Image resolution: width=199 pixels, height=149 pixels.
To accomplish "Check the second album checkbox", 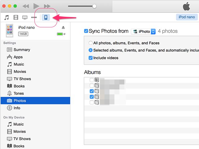I will 92,86.
